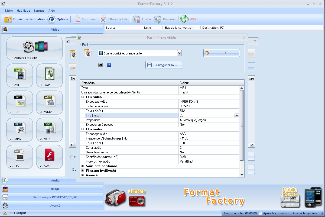
Task: Select the GIF format button
Action: click(19, 103)
